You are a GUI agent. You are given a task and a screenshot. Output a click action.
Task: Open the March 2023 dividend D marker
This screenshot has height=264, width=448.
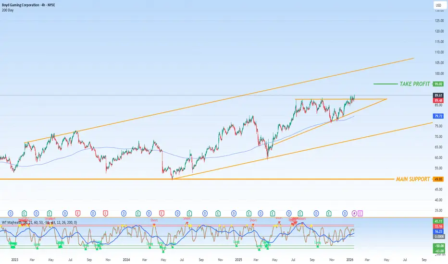click(36, 213)
